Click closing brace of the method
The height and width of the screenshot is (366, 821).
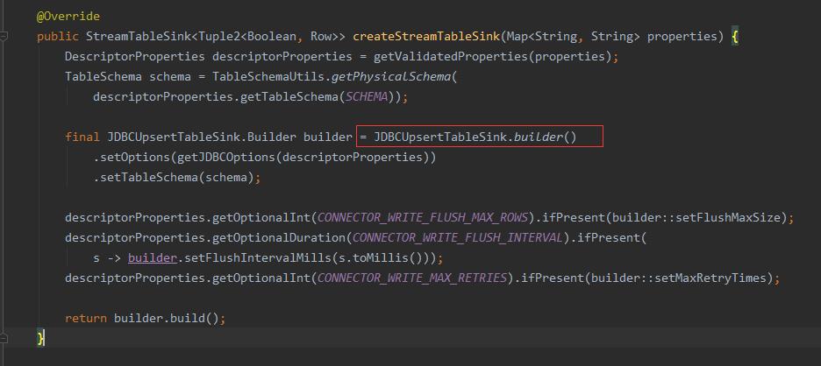click(40, 338)
